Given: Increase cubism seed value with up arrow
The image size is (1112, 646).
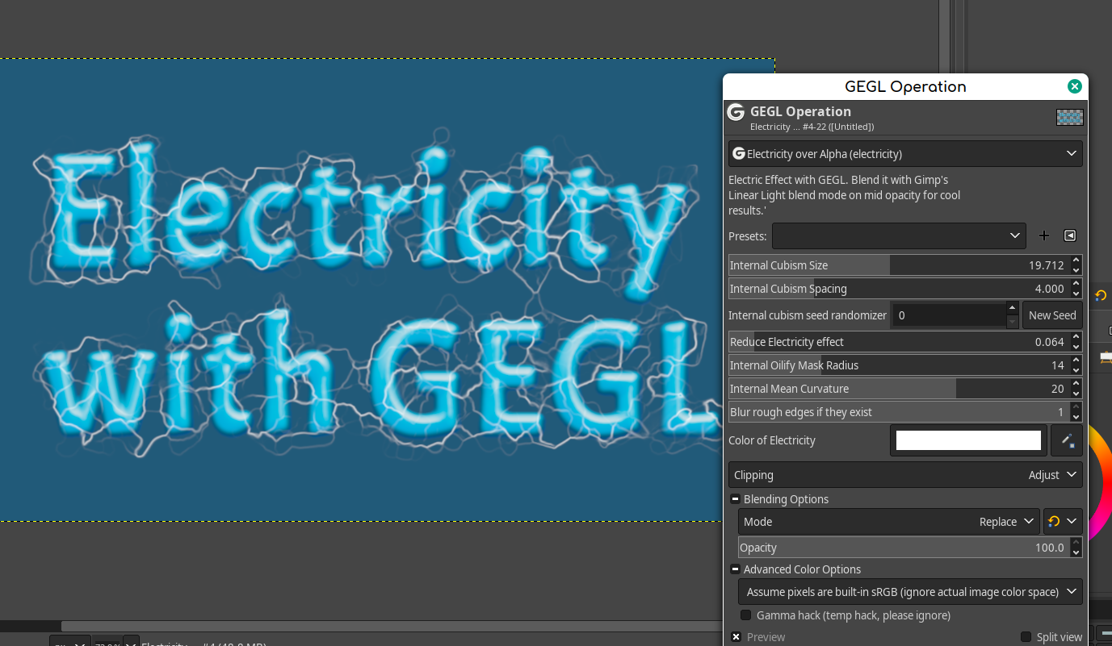Looking at the screenshot, I should tap(1013, 309).
